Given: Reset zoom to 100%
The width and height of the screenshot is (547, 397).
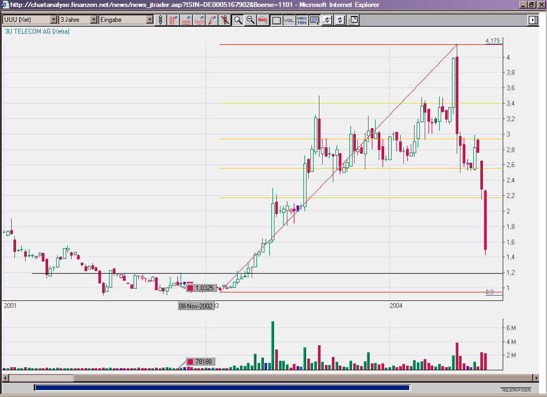Looking at the screenshot, I should tap(263, 20).
